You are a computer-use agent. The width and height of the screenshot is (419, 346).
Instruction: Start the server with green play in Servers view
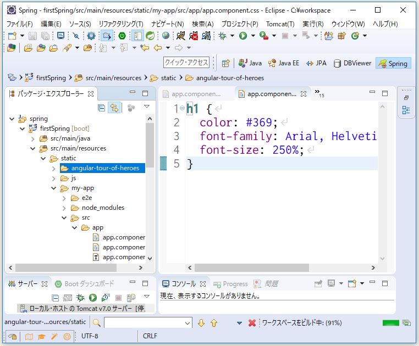point(93,298)
